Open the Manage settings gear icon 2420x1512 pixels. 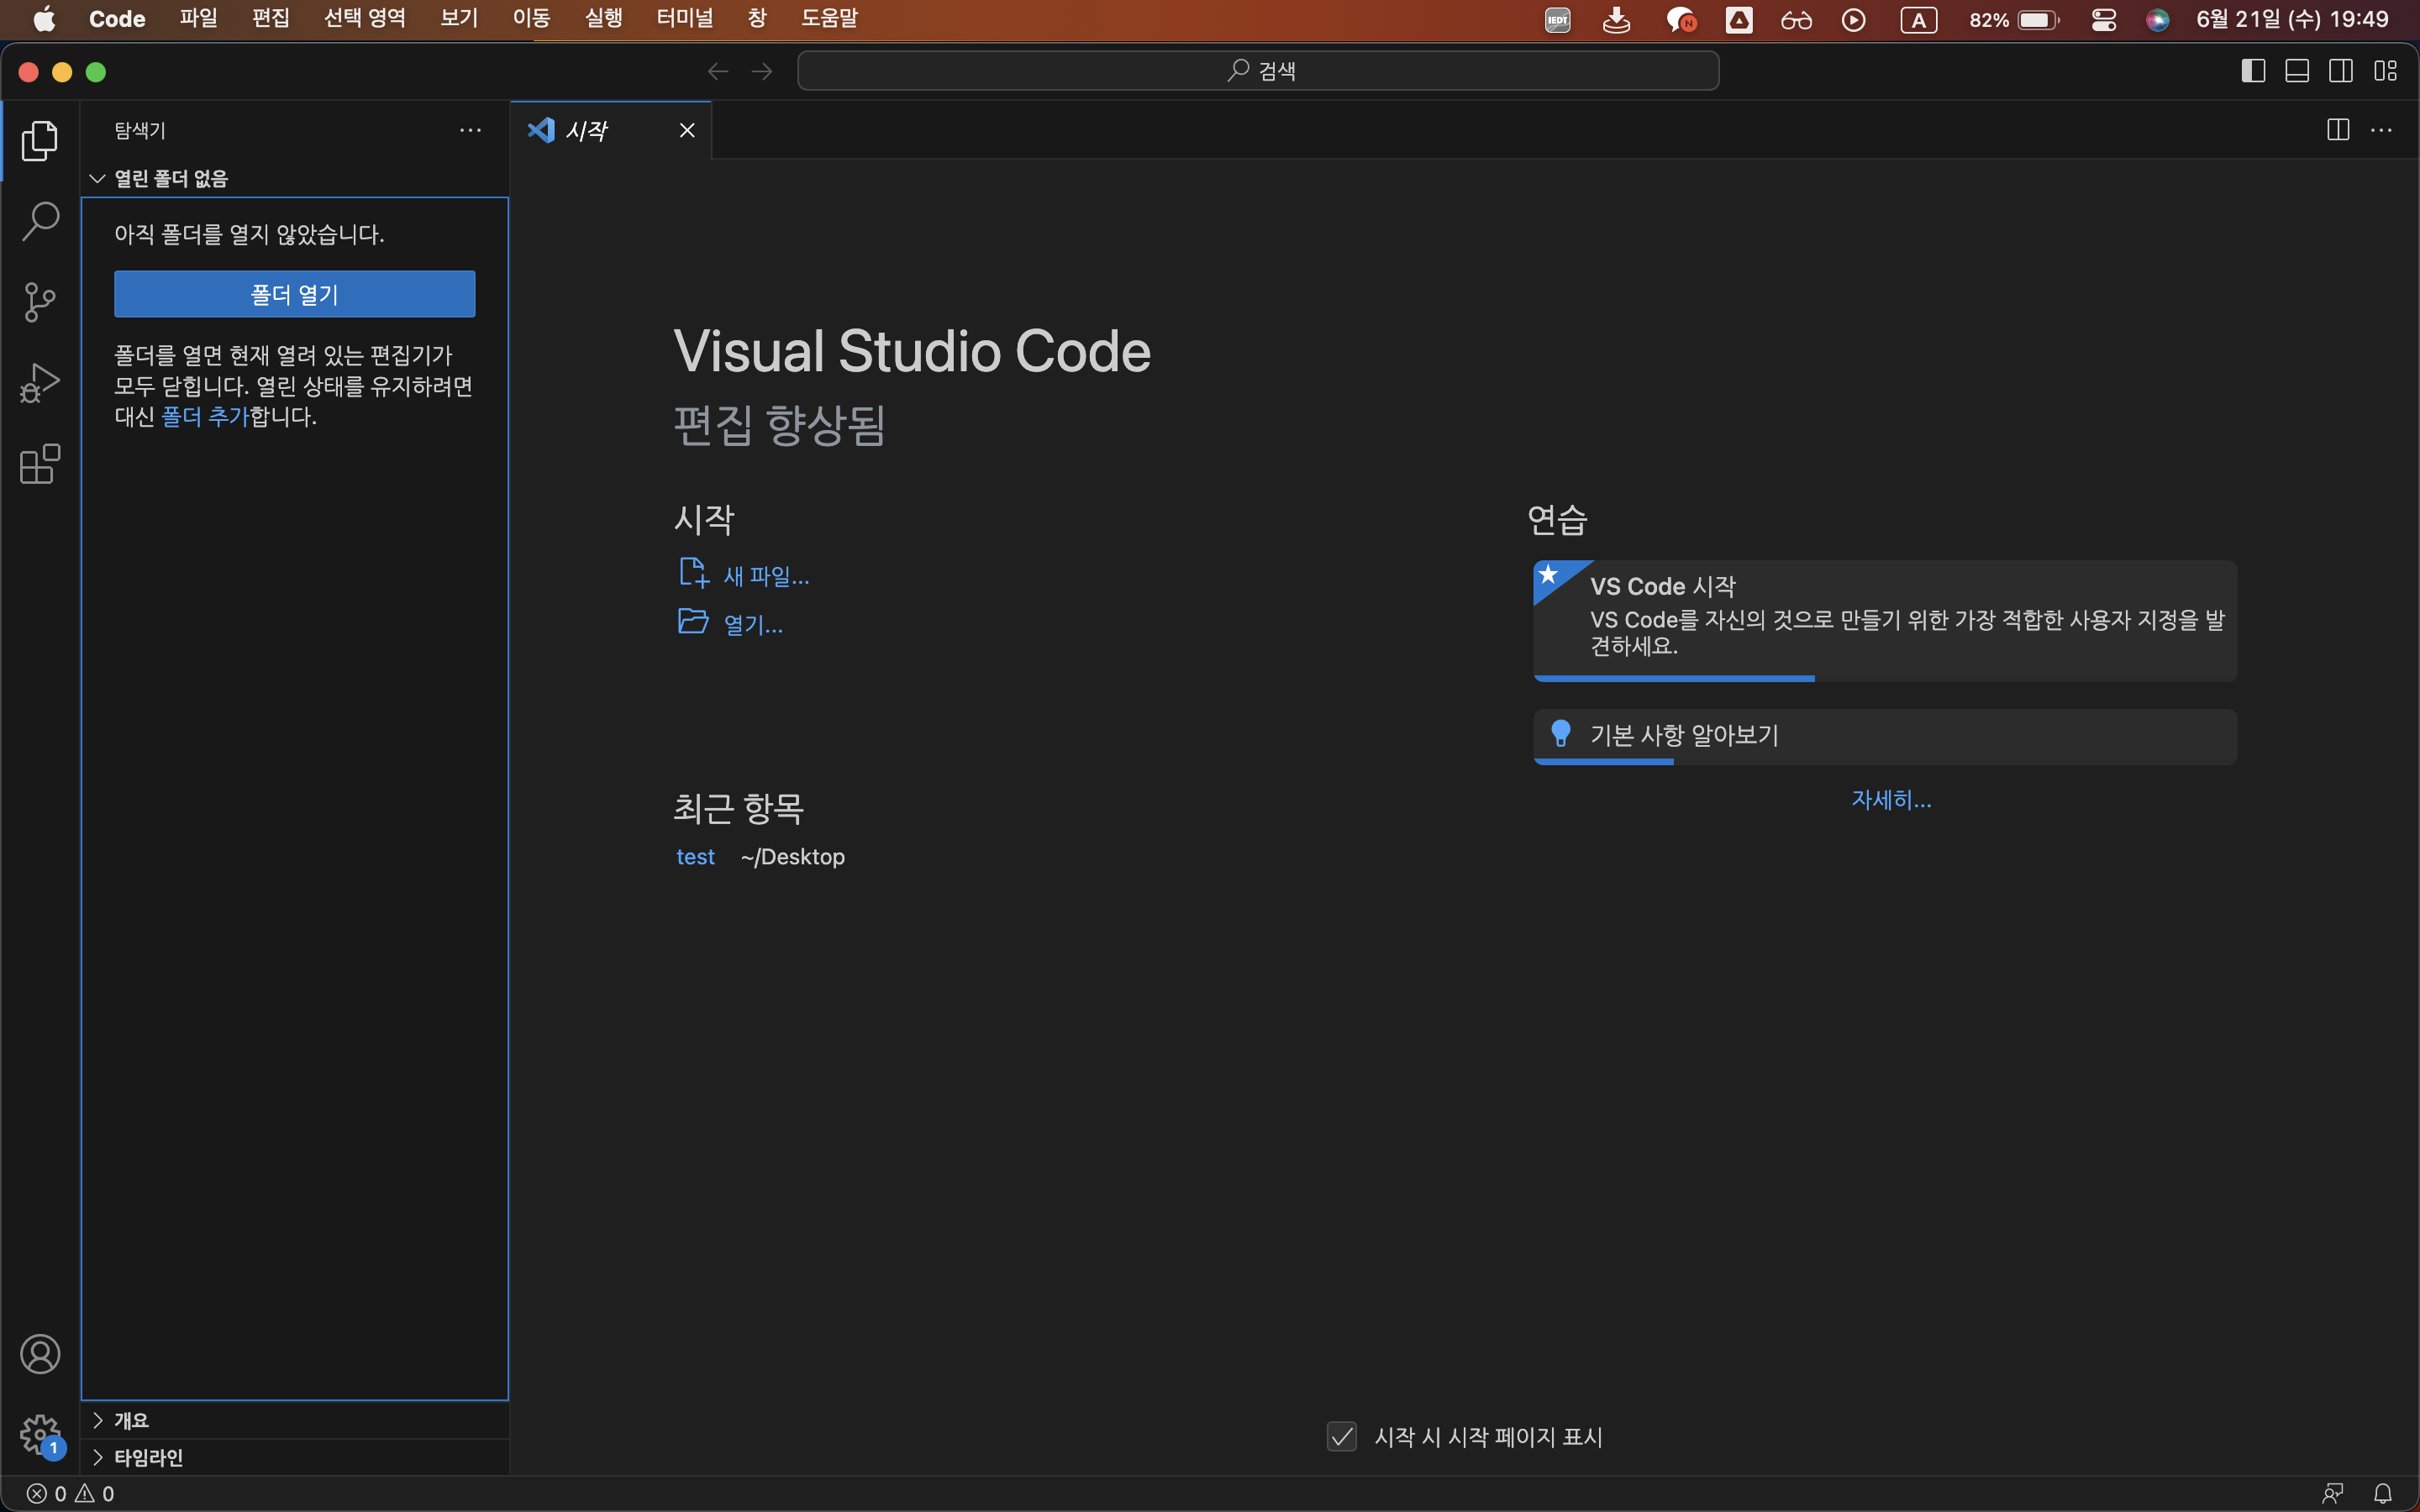(40, 1434)
